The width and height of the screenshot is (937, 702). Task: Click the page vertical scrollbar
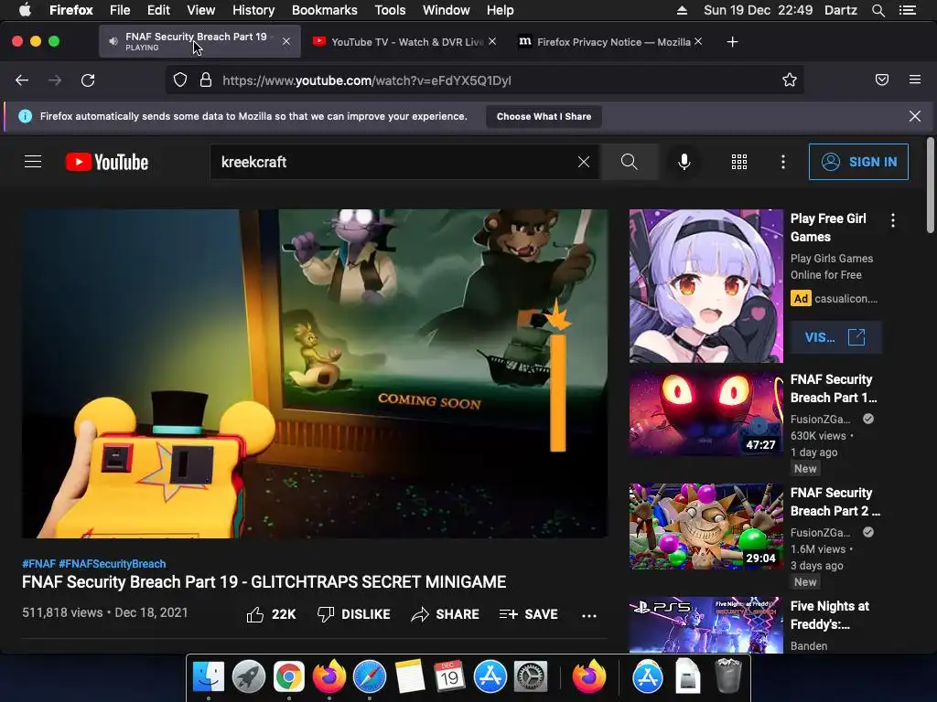coord(930,185)
